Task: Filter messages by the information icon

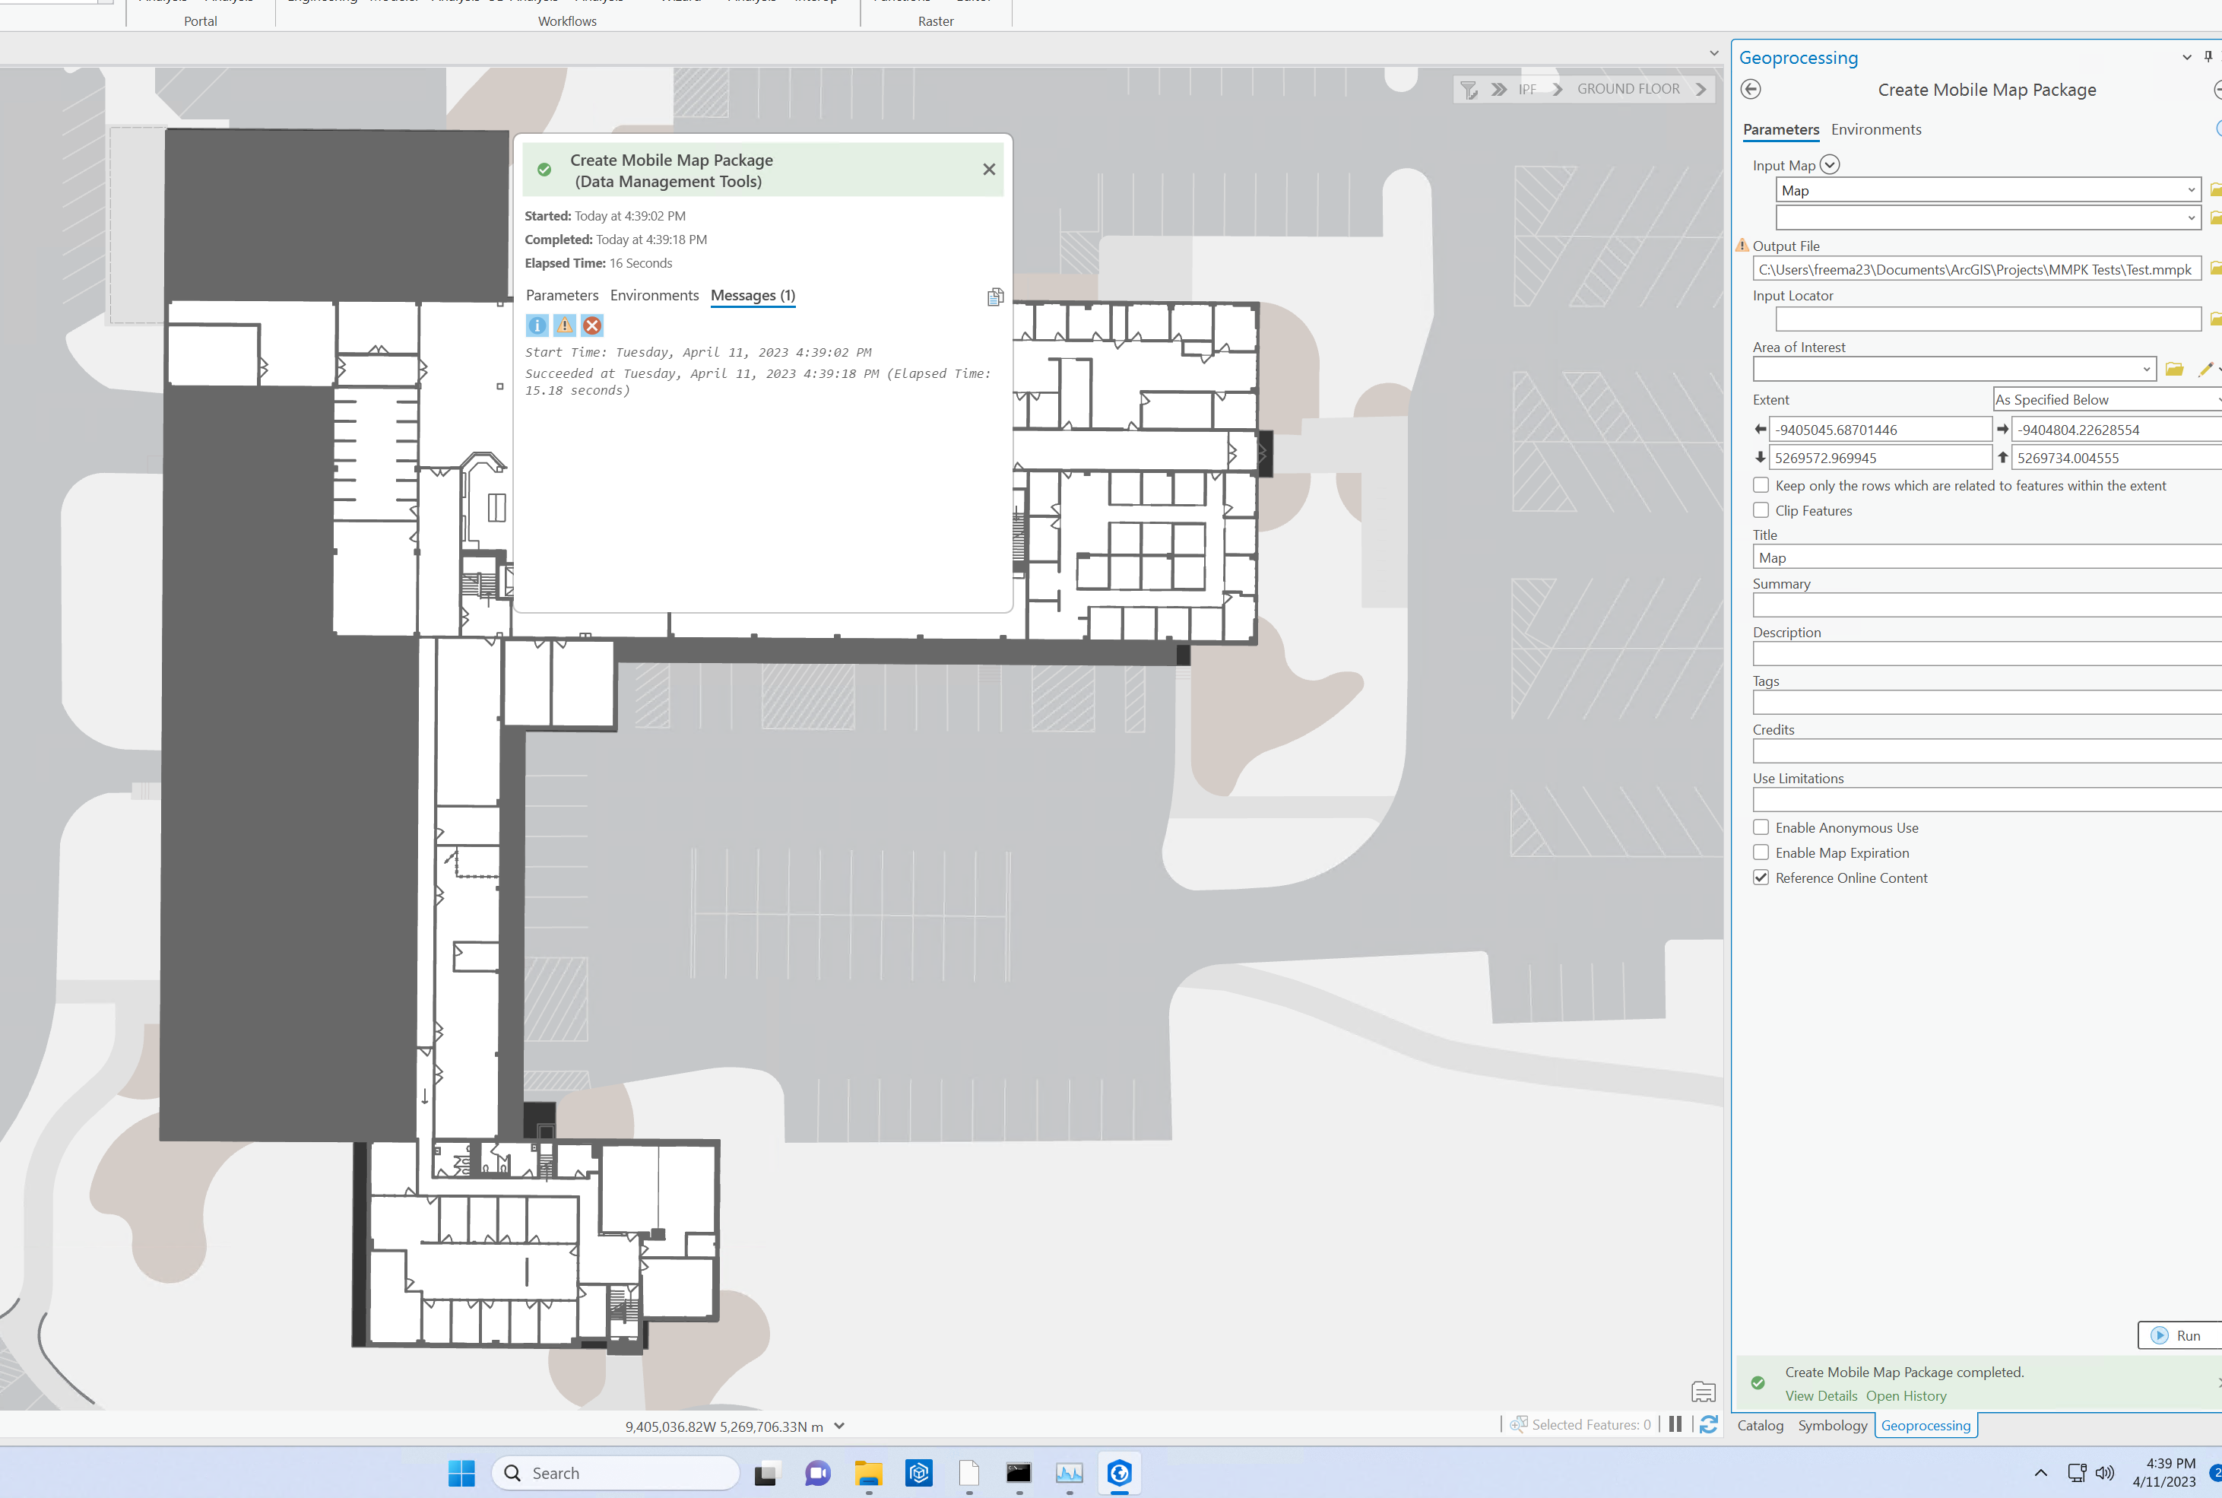Action: pyautogui.click(x=537, y=325)
